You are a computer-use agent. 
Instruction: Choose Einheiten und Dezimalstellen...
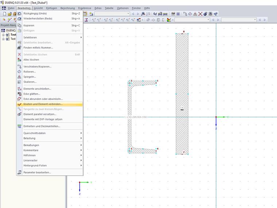click(50, 126)
